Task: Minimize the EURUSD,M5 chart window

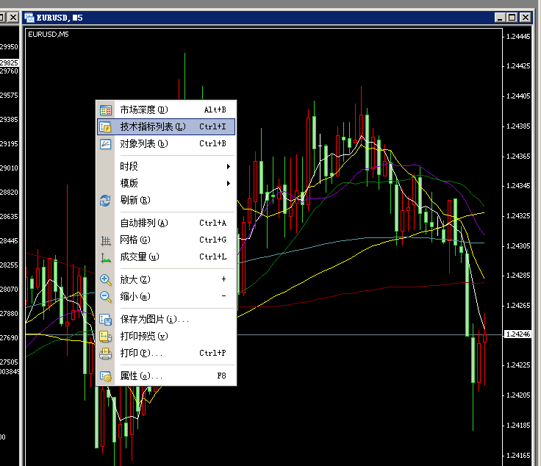Action: (500, 18)
